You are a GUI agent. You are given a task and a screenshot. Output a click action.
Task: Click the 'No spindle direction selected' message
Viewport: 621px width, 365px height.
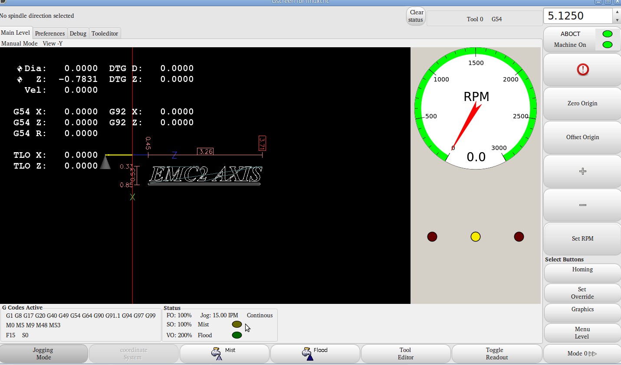[37, 16]
